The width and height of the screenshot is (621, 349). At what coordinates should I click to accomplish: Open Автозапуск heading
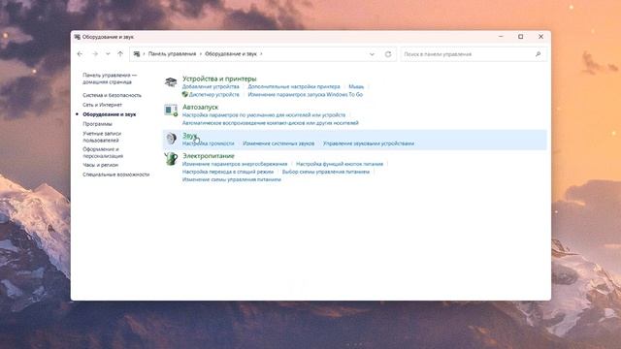pos(201,108)
